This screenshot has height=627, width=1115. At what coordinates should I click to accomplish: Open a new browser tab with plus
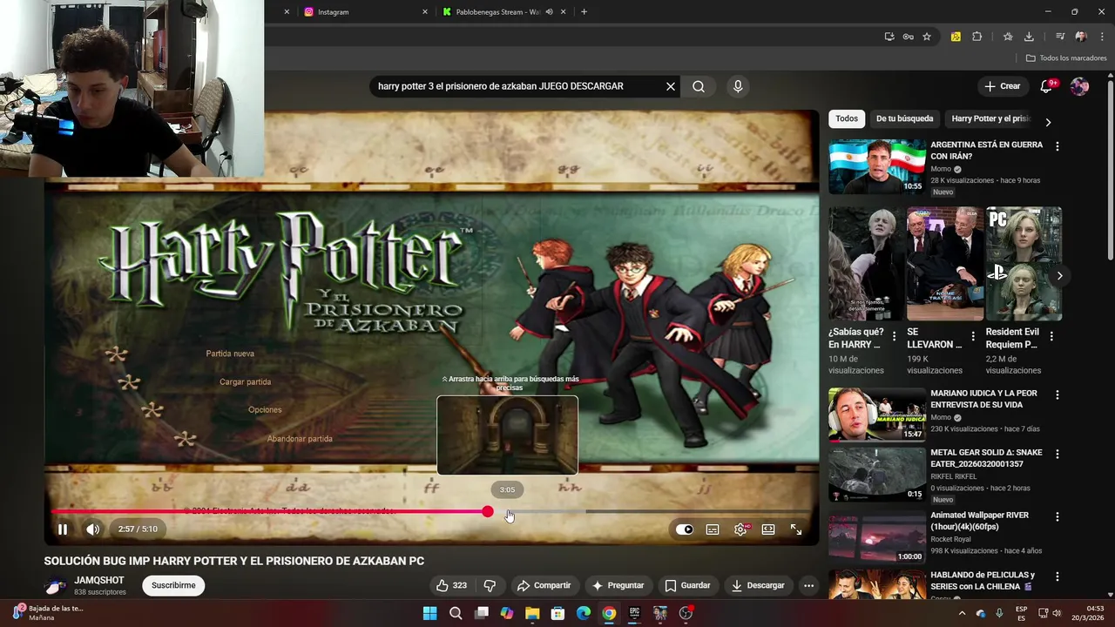pyautogui.click(x=584, y=12)
